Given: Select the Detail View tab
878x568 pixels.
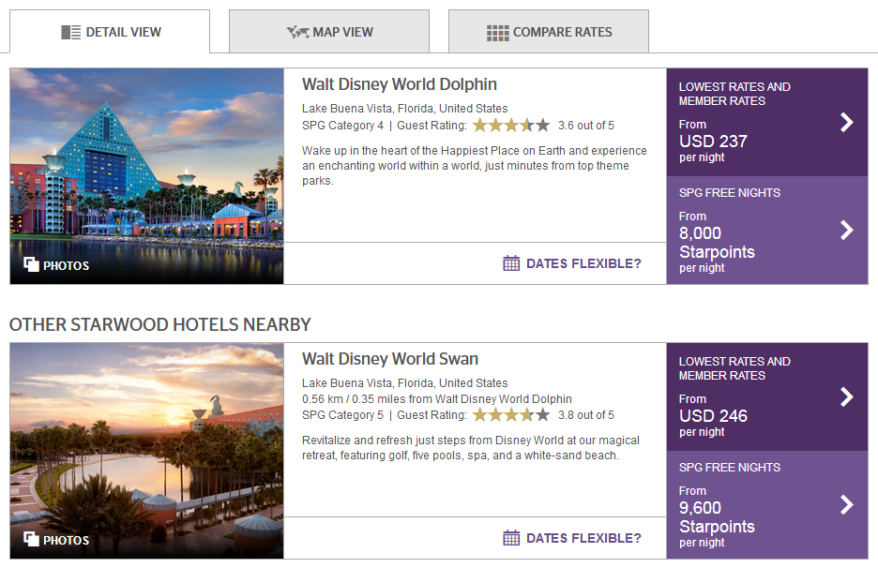Looking at the screenshot, I should point(110,31).
